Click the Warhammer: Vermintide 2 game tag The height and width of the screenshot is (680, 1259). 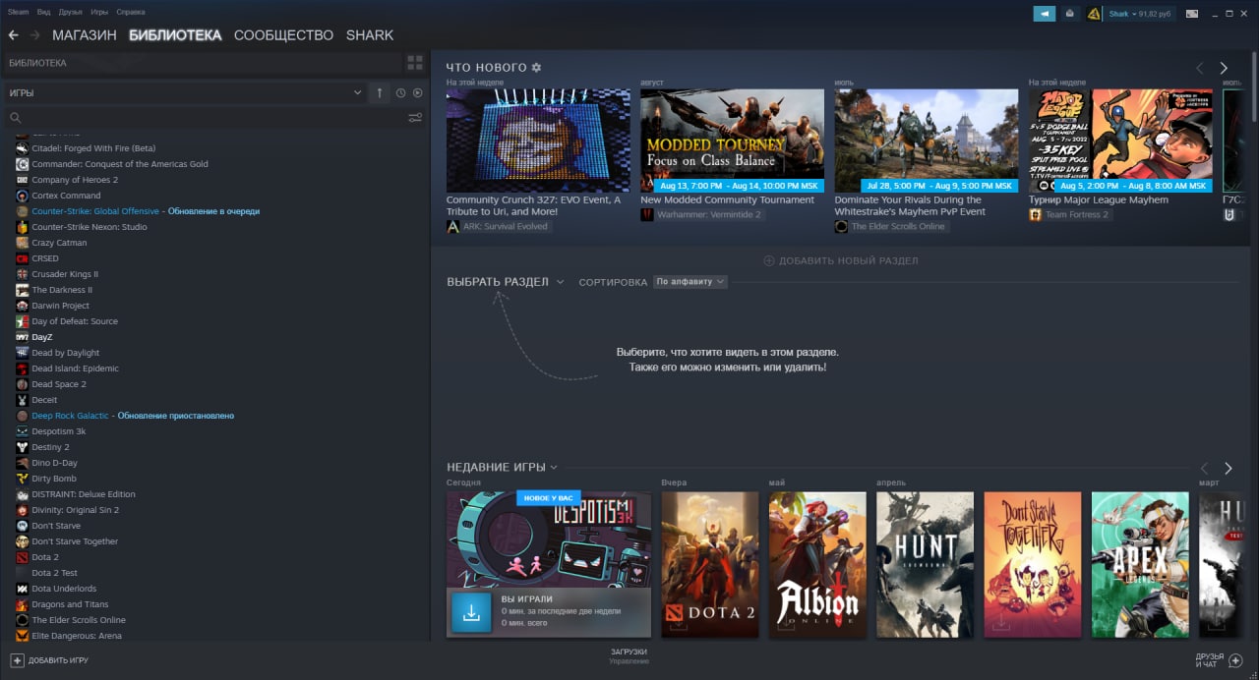tap(700, 214)
